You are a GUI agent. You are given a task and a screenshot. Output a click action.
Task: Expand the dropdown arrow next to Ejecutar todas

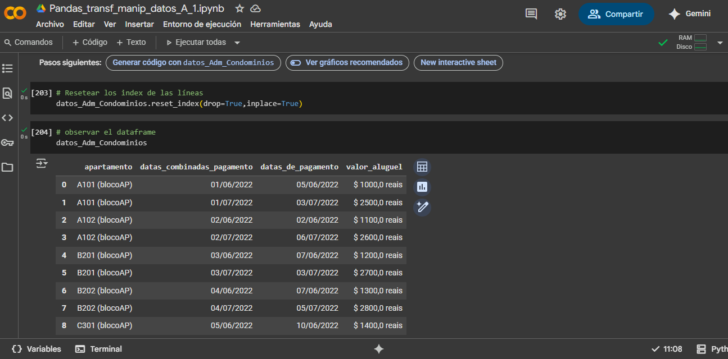pos(237,43)
